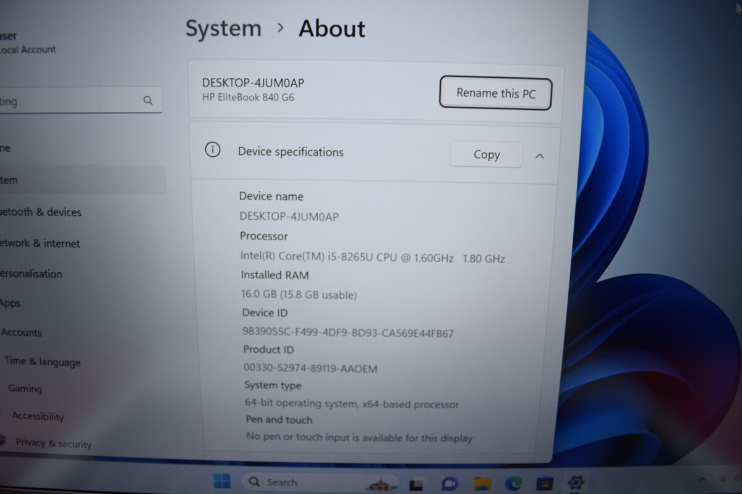The height and width of the screenshot is (494, 742).
Task: Click the Device ID value starting '9839055C'
Action: point(348,333)
